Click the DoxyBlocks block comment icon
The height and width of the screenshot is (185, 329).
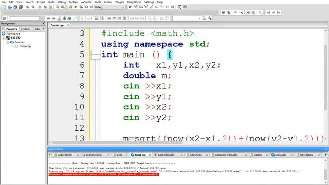pos(236,13)
